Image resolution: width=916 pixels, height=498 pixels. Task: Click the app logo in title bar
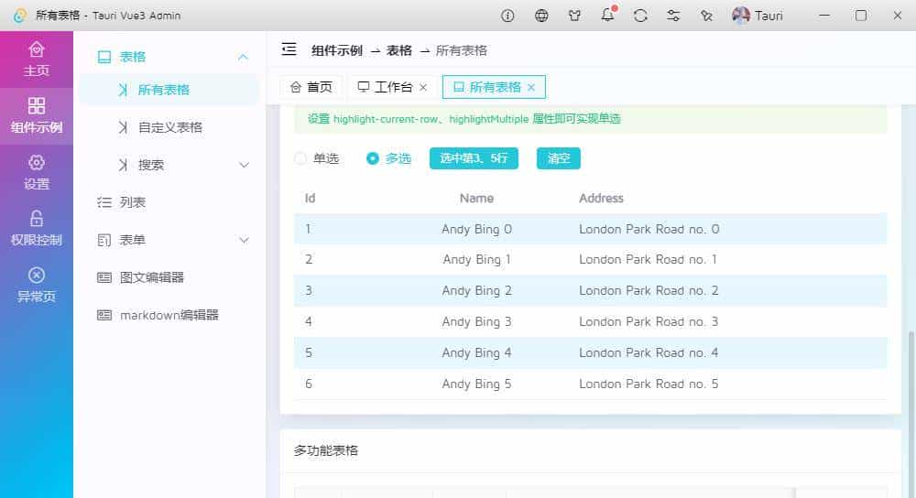coord(20,16)
